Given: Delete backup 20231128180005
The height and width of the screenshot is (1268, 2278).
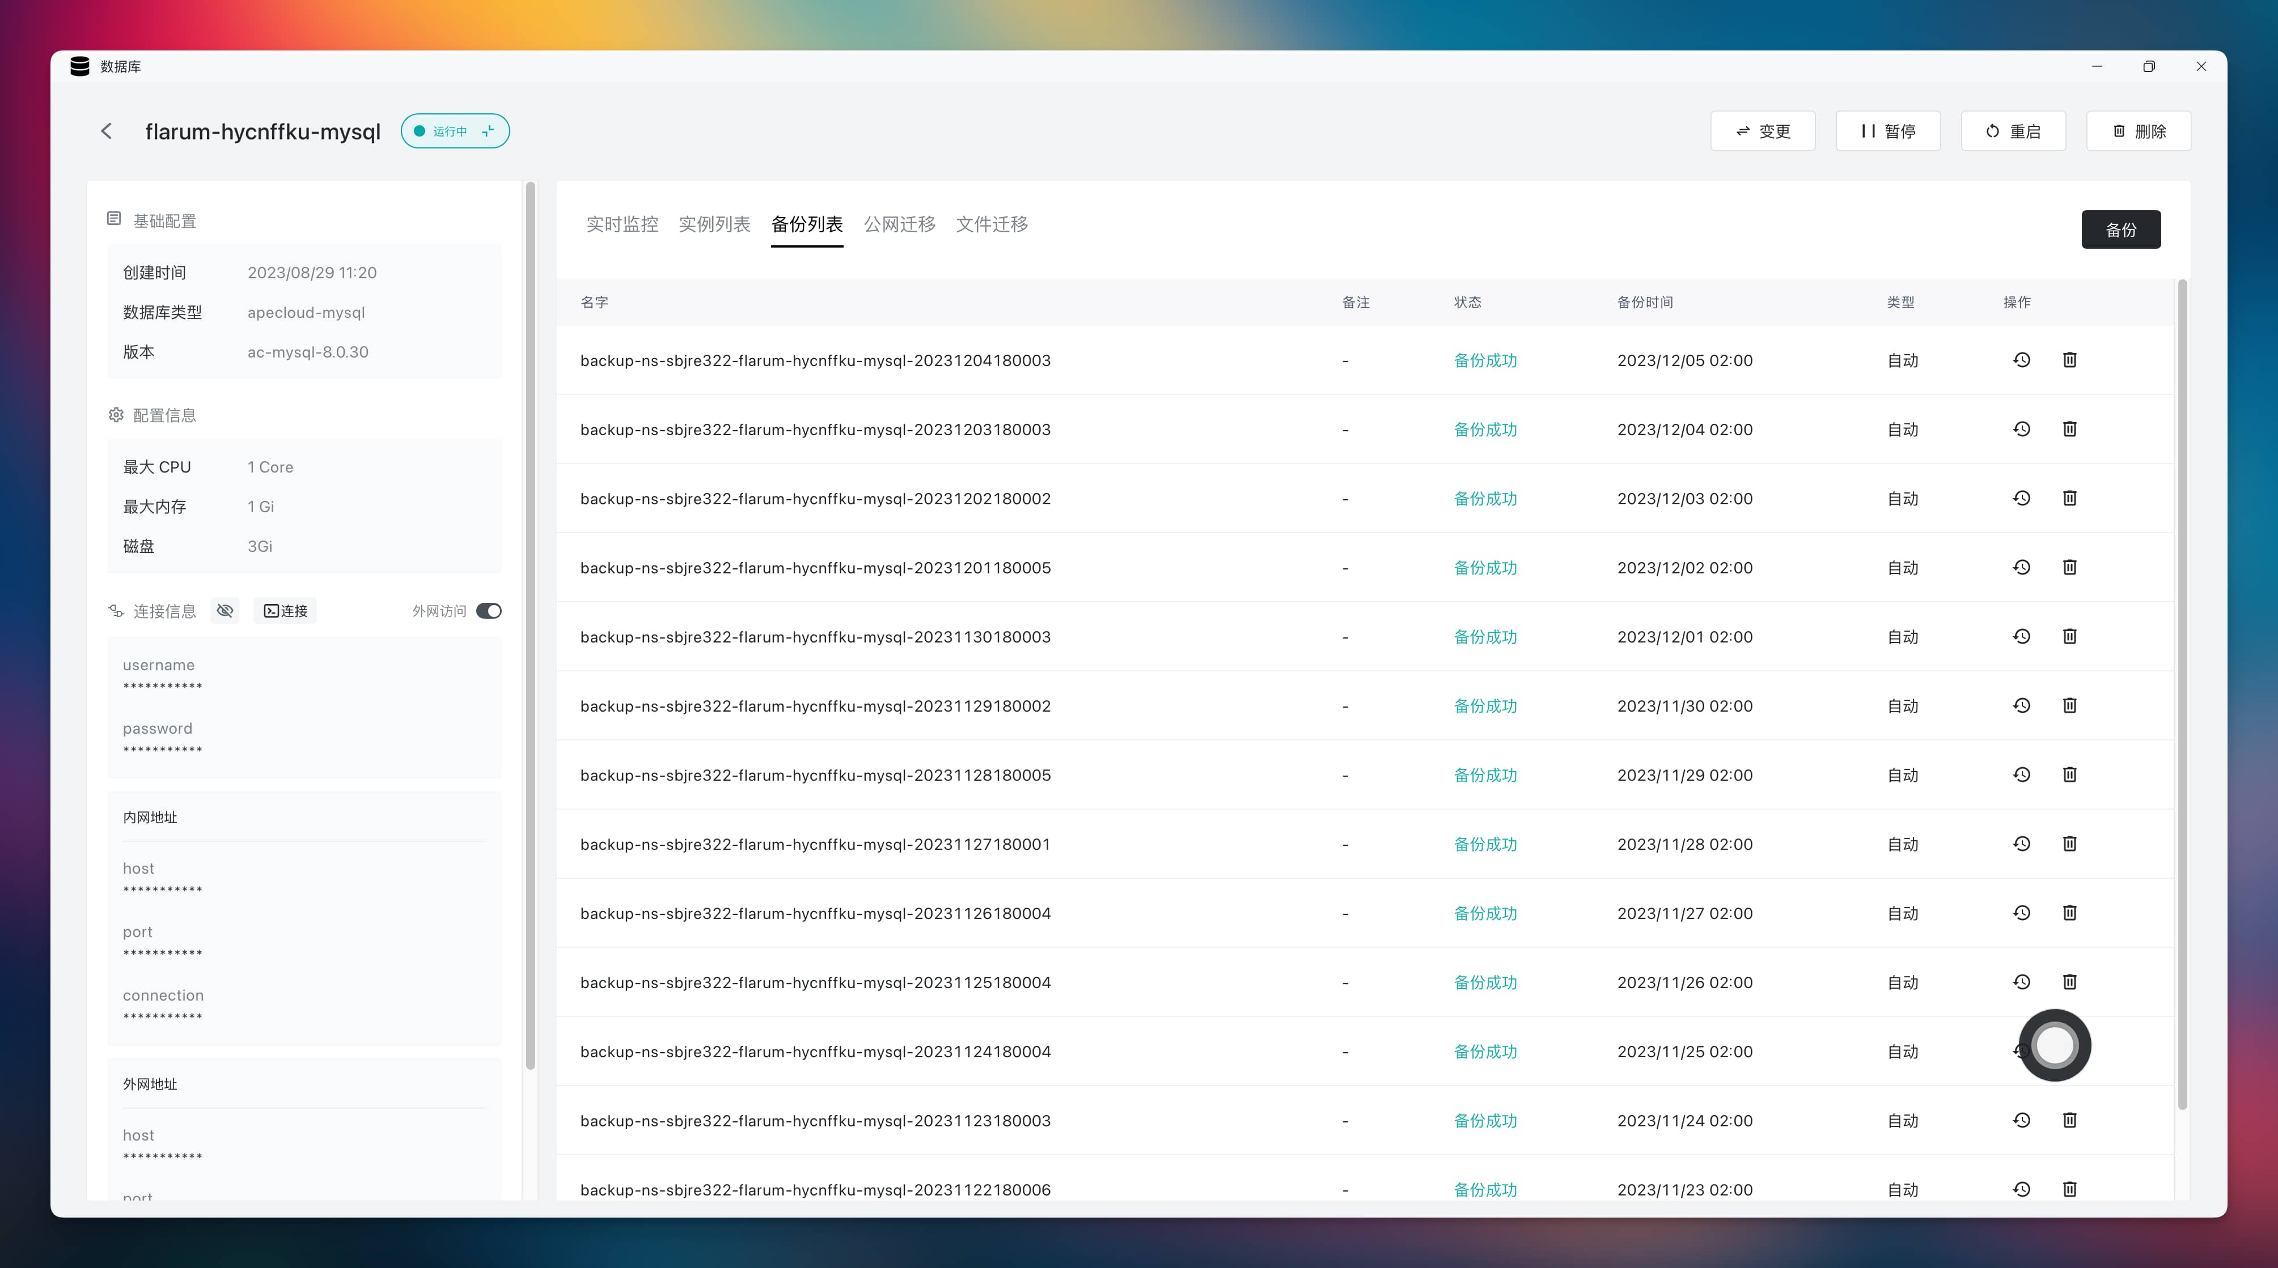Looking at the screenshot, I should click(2069, 775).
